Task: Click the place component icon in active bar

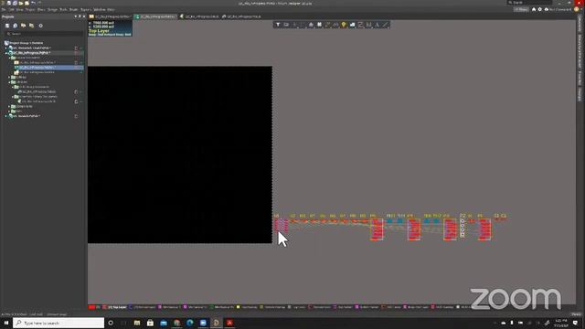Action: click(319, 25)
